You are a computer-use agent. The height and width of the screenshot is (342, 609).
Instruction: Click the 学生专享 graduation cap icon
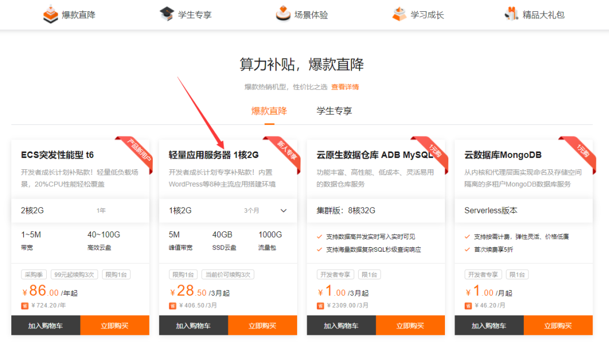[x=166, y=14]
